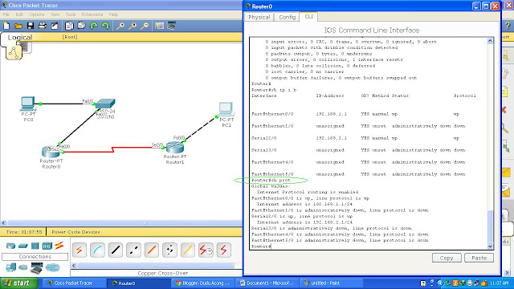Print the workspace using printer icon
Screen dimensions: 514x289
click(43, 26)
